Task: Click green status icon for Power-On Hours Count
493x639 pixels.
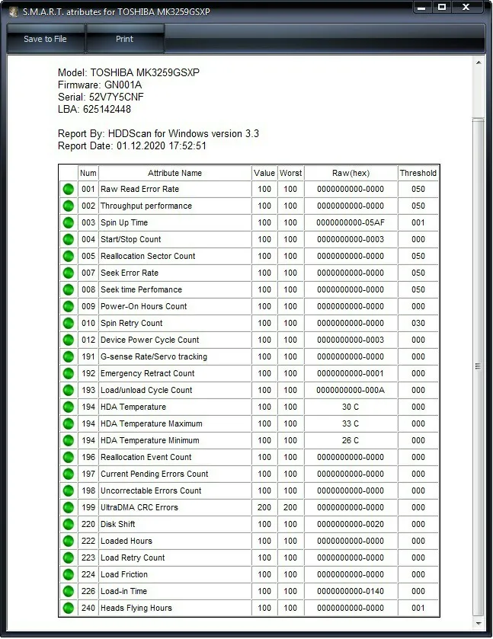Action: click(x=69, y=306)
